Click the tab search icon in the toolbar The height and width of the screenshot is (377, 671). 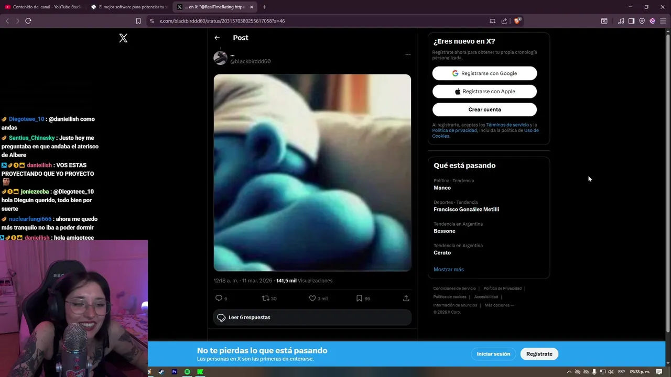[604, 21]
